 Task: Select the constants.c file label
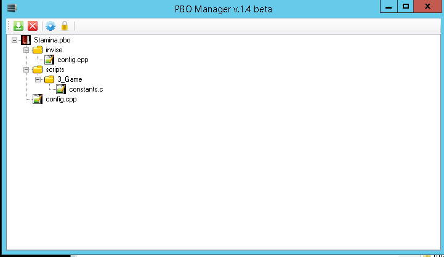click(x=86, y=89)
